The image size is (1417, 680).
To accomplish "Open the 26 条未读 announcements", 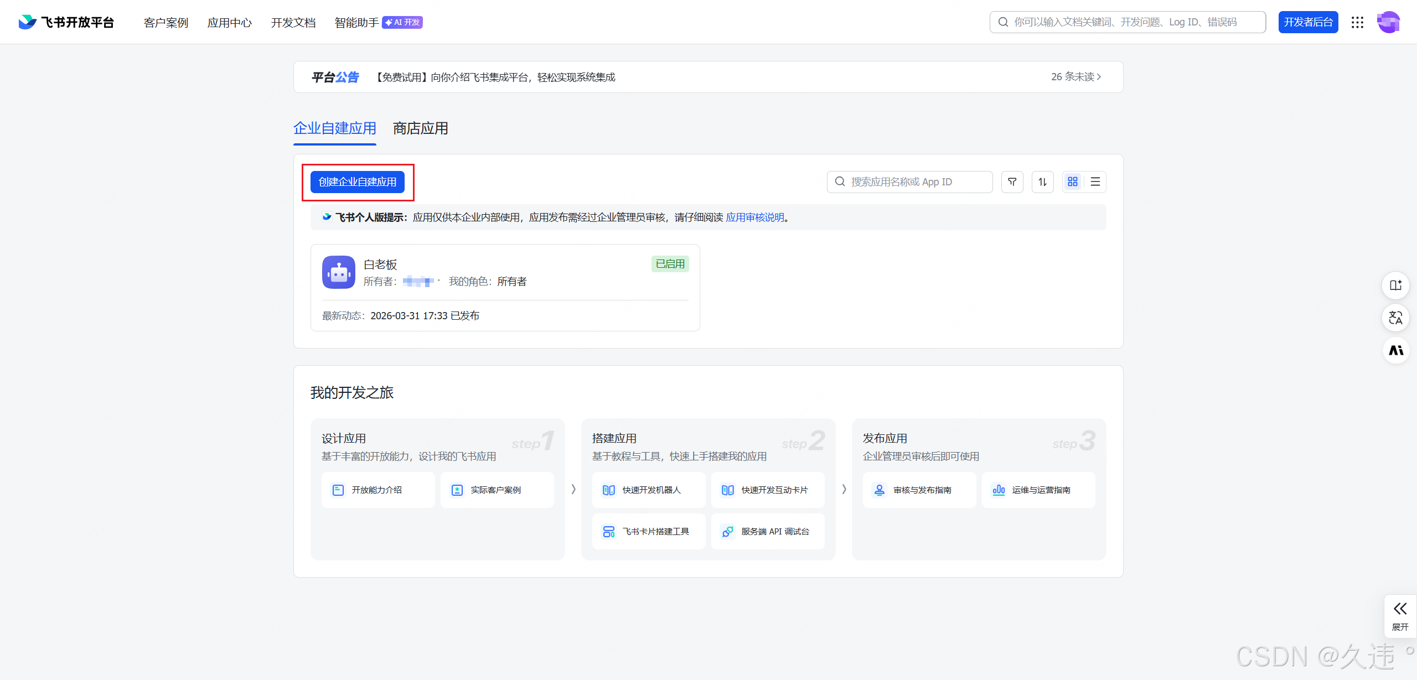I will pyautogui.click(x=1075, y=77).
